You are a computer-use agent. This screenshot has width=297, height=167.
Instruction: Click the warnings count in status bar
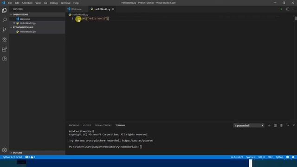[x=33, y=157]
